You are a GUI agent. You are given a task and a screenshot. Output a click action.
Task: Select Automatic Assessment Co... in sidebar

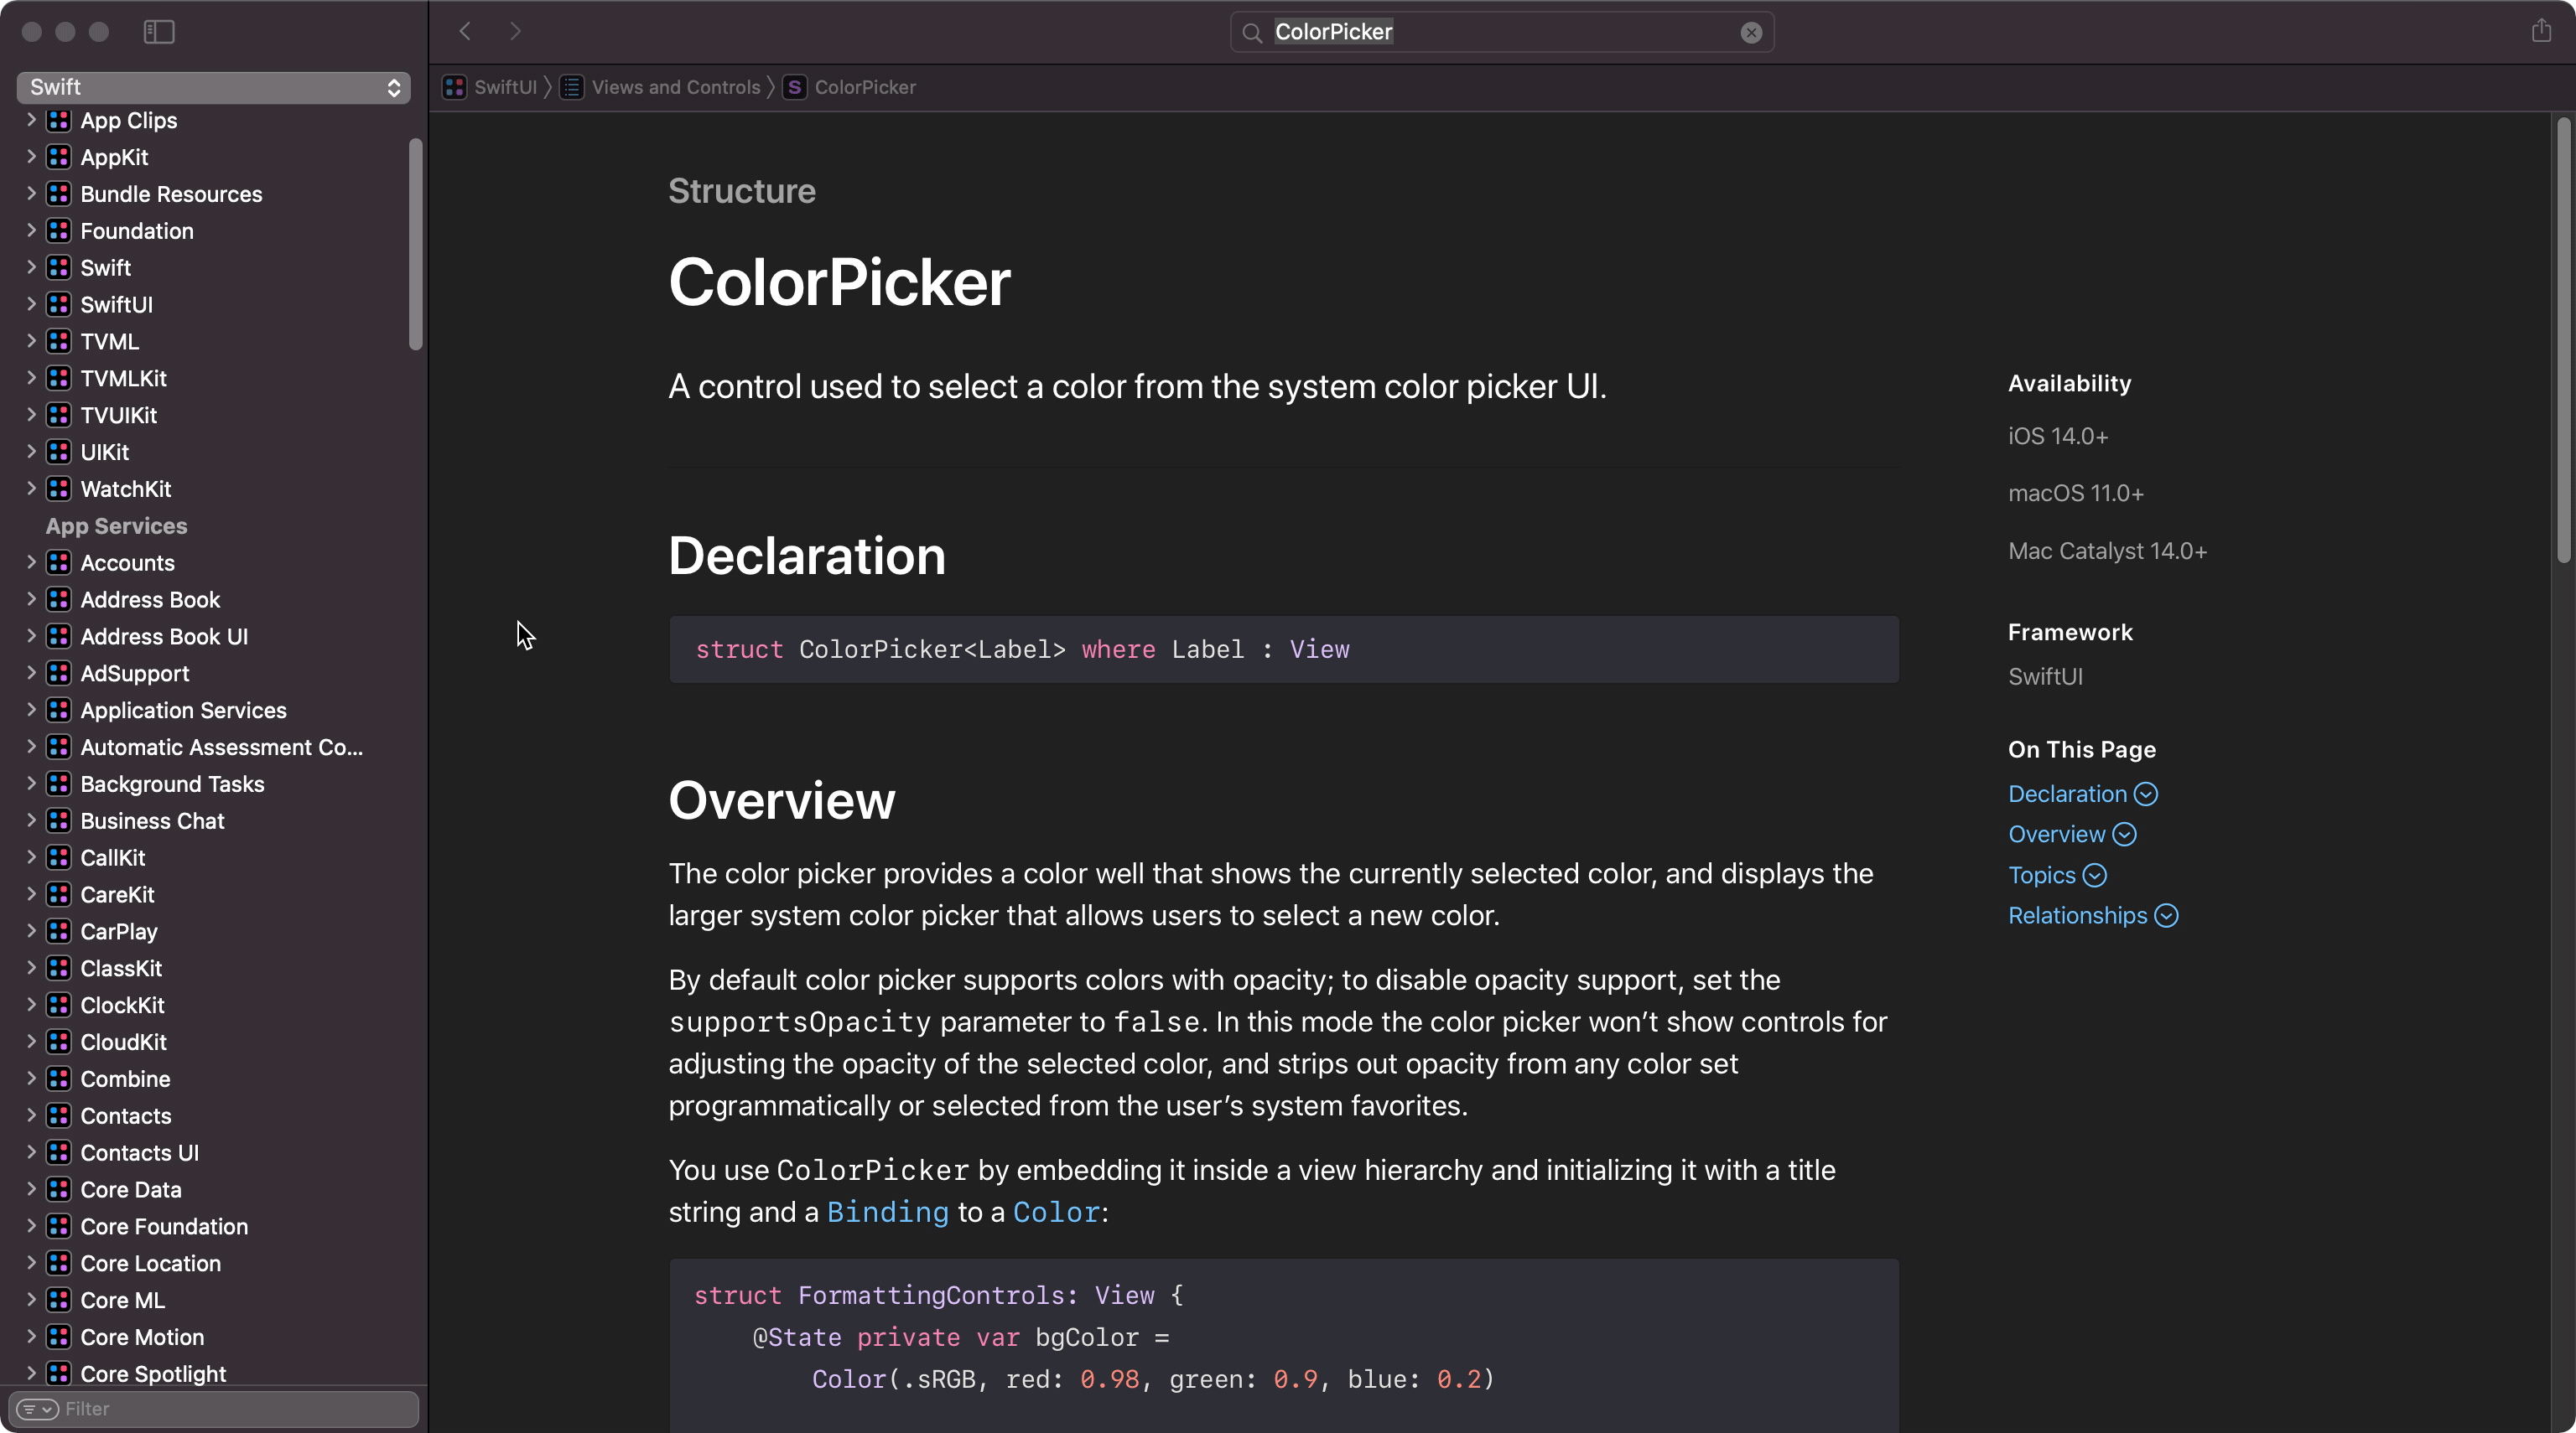(x=221, y=748)
